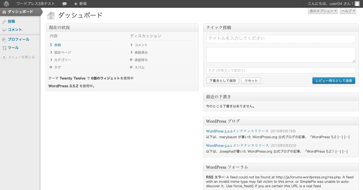Click 固定ページ in the content list
This screenshot has width=363, height=190.
pyautogui.click(x=62, y=52)
